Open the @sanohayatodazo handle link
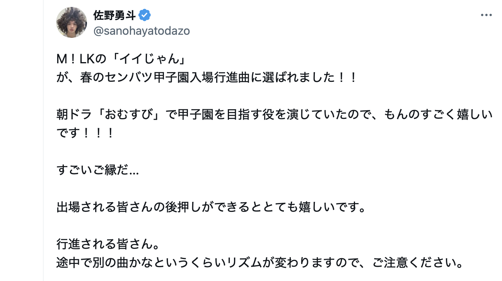This screenshot has width=502, height=281. 142,31
